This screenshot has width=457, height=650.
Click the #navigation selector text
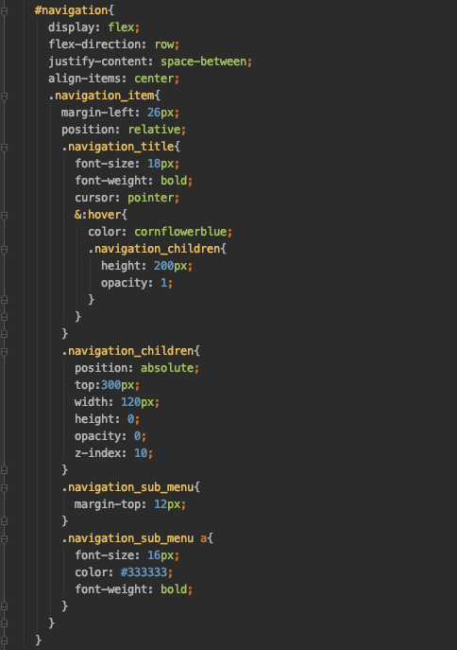pos(71,10)
